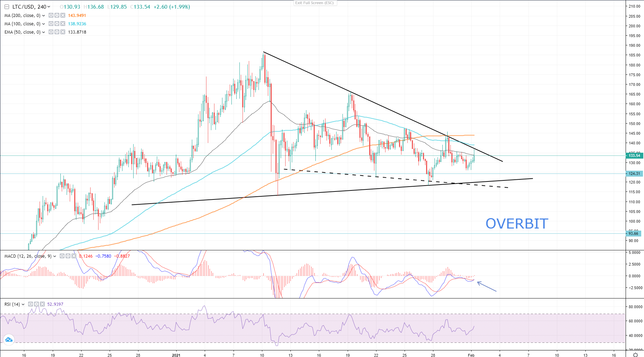Click EMA 50 value 133.8718
Screen dimensions: 644x357
pyautogui.click(x=77, y=32)
